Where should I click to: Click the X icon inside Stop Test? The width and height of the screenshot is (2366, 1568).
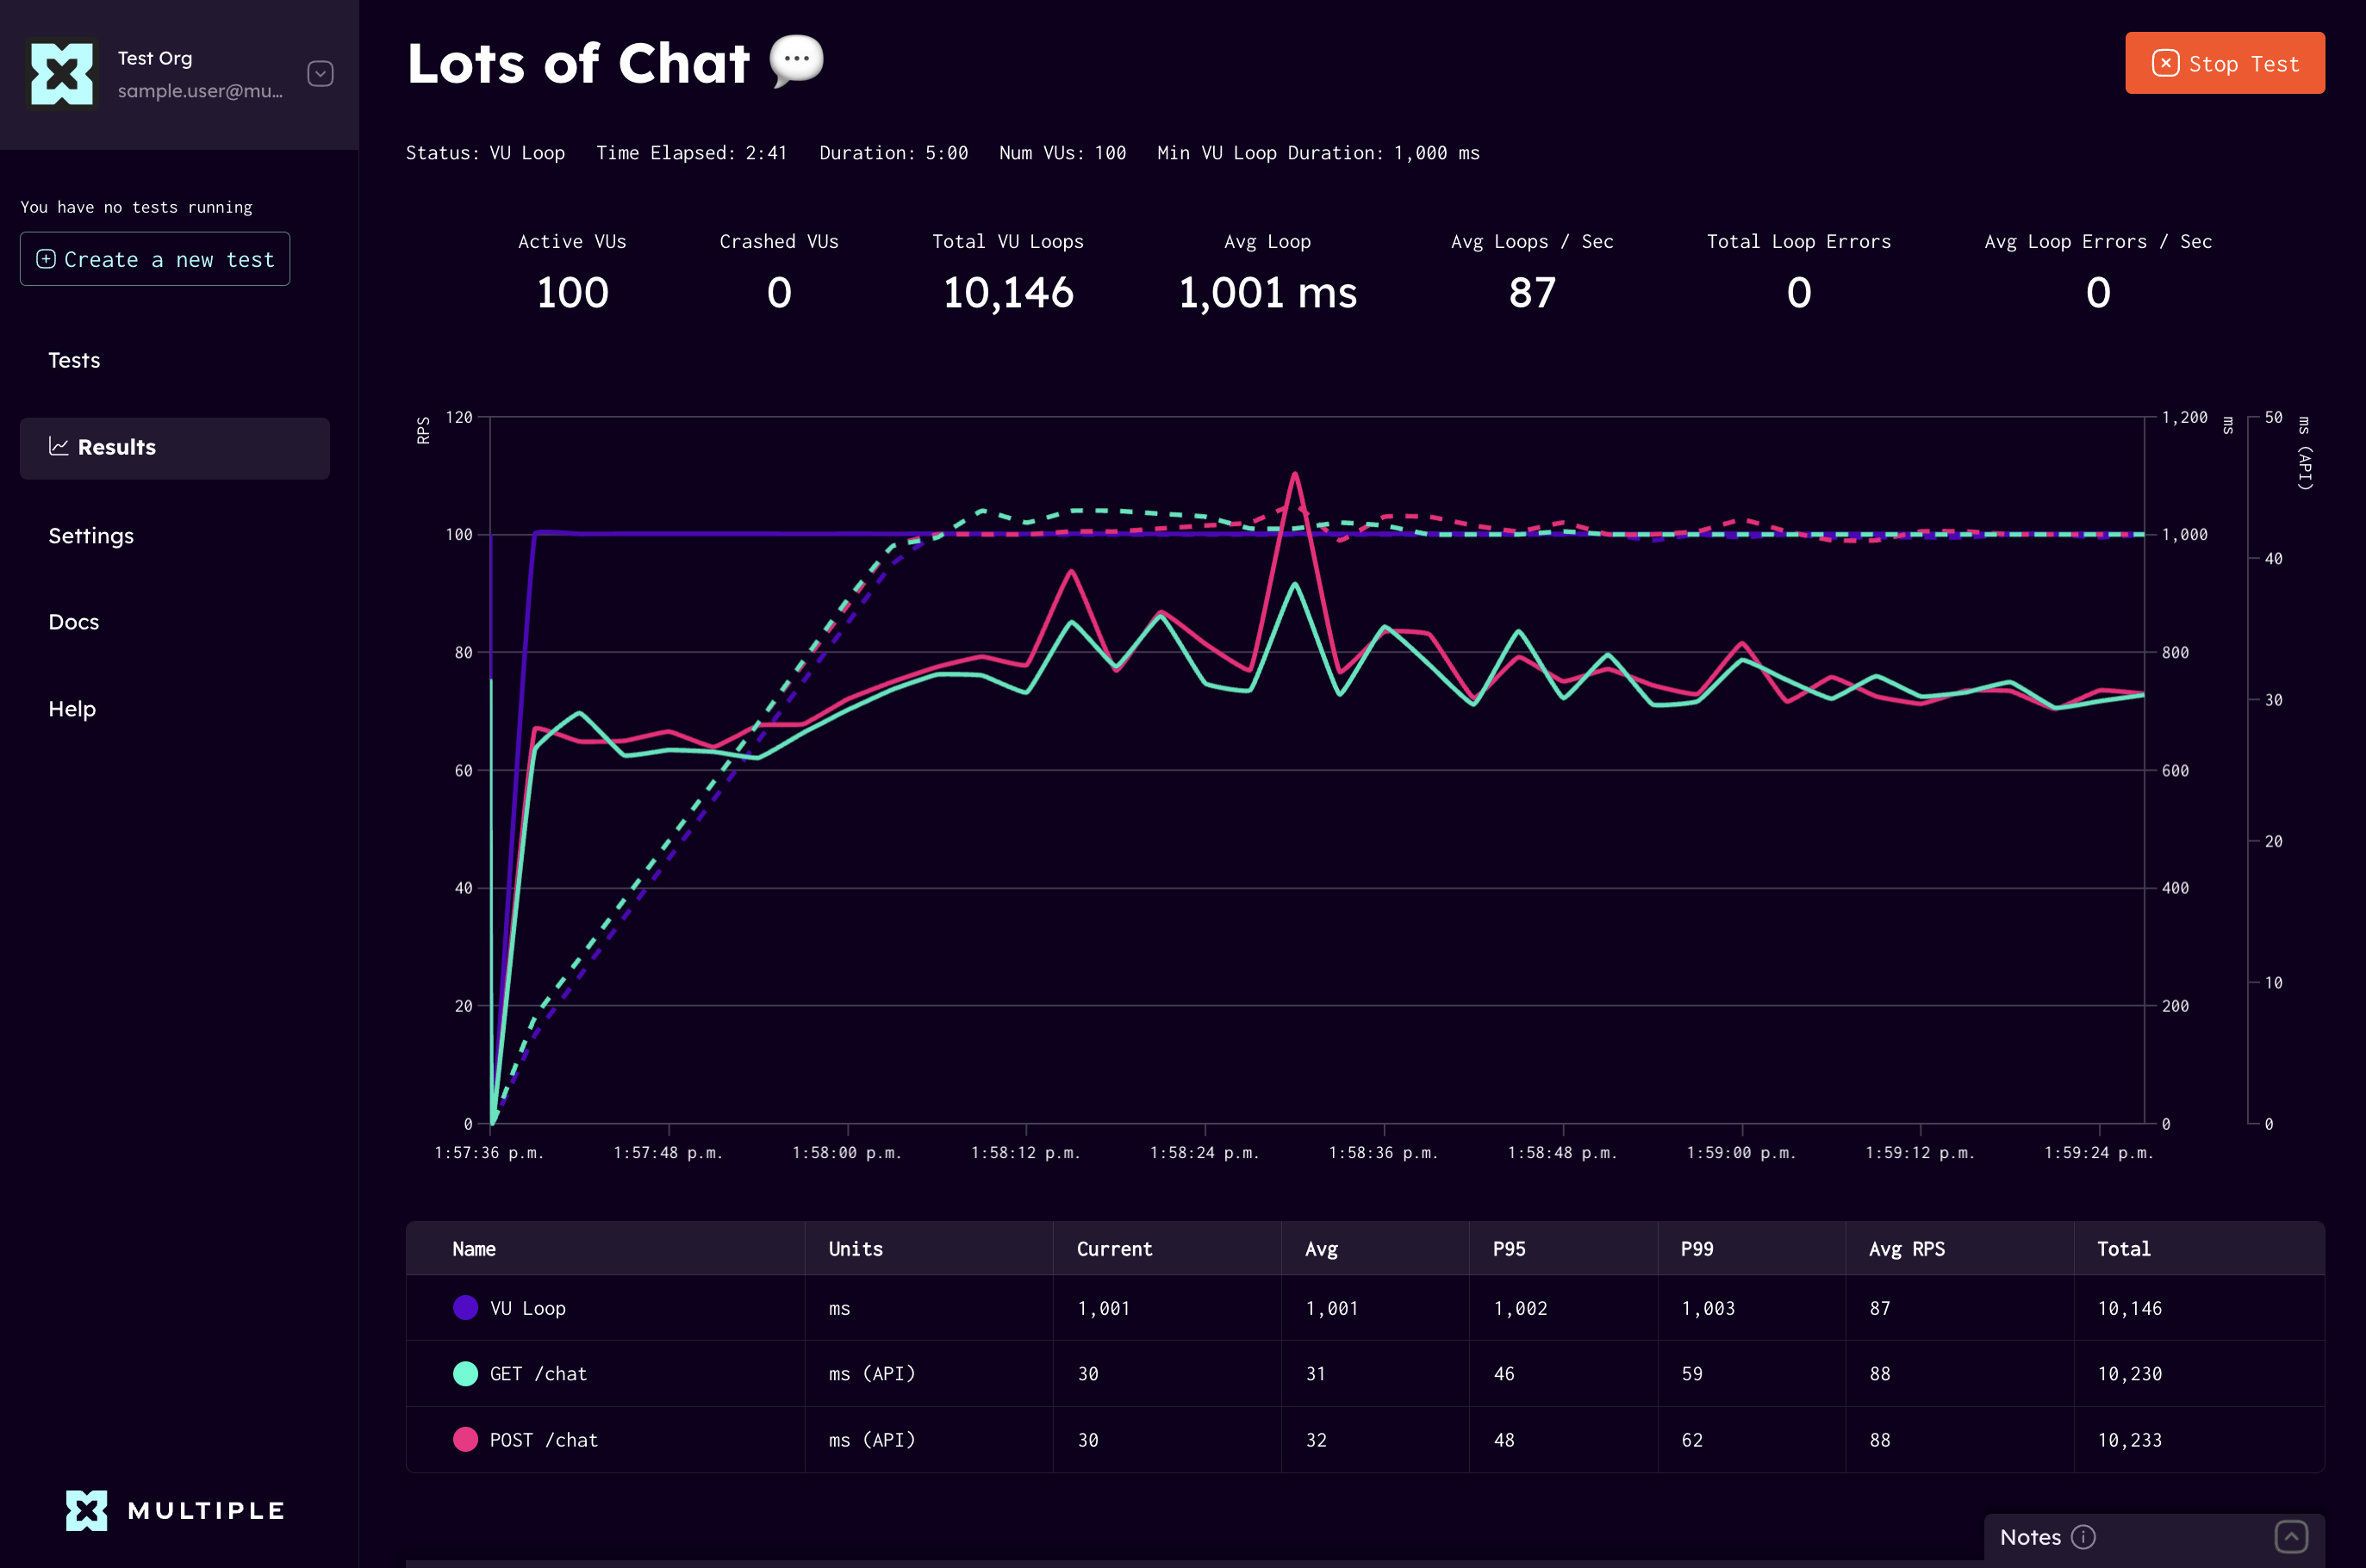point(2165,64)
